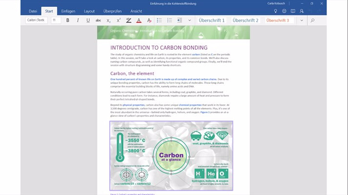
Task: Restore down the Word window
Action: pyautogui.click(x=312, y=3)
